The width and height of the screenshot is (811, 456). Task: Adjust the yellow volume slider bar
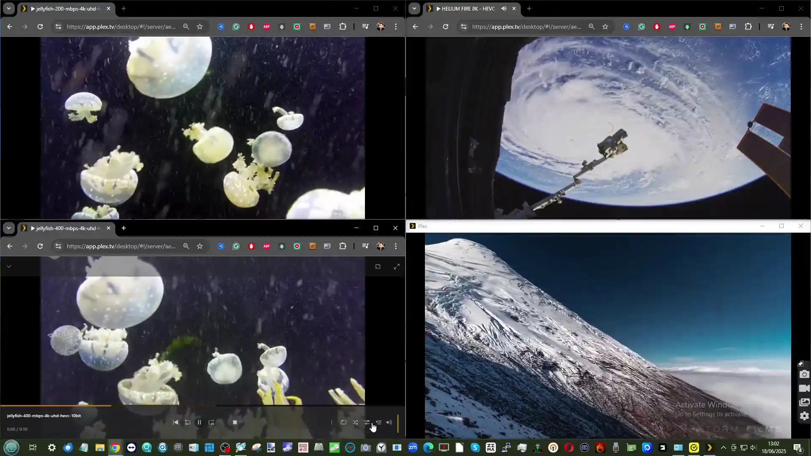point(398,423)
